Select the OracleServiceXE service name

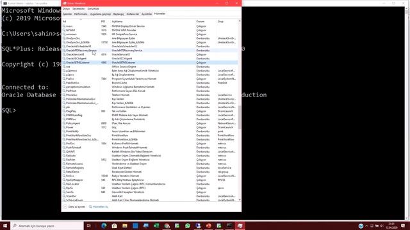75,54
